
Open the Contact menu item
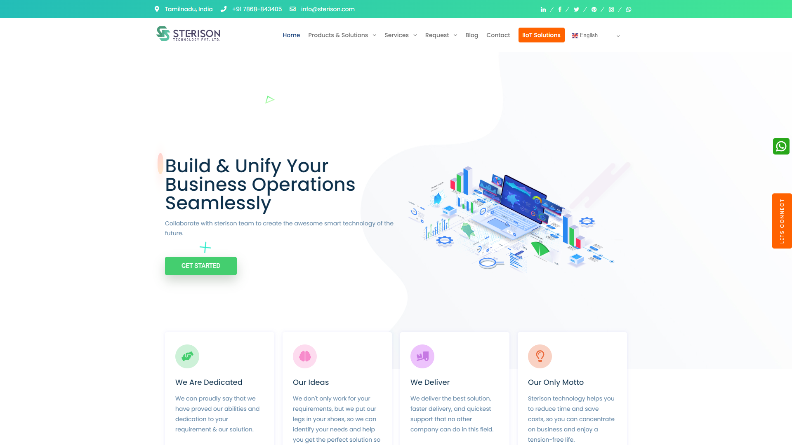(498, 35)
